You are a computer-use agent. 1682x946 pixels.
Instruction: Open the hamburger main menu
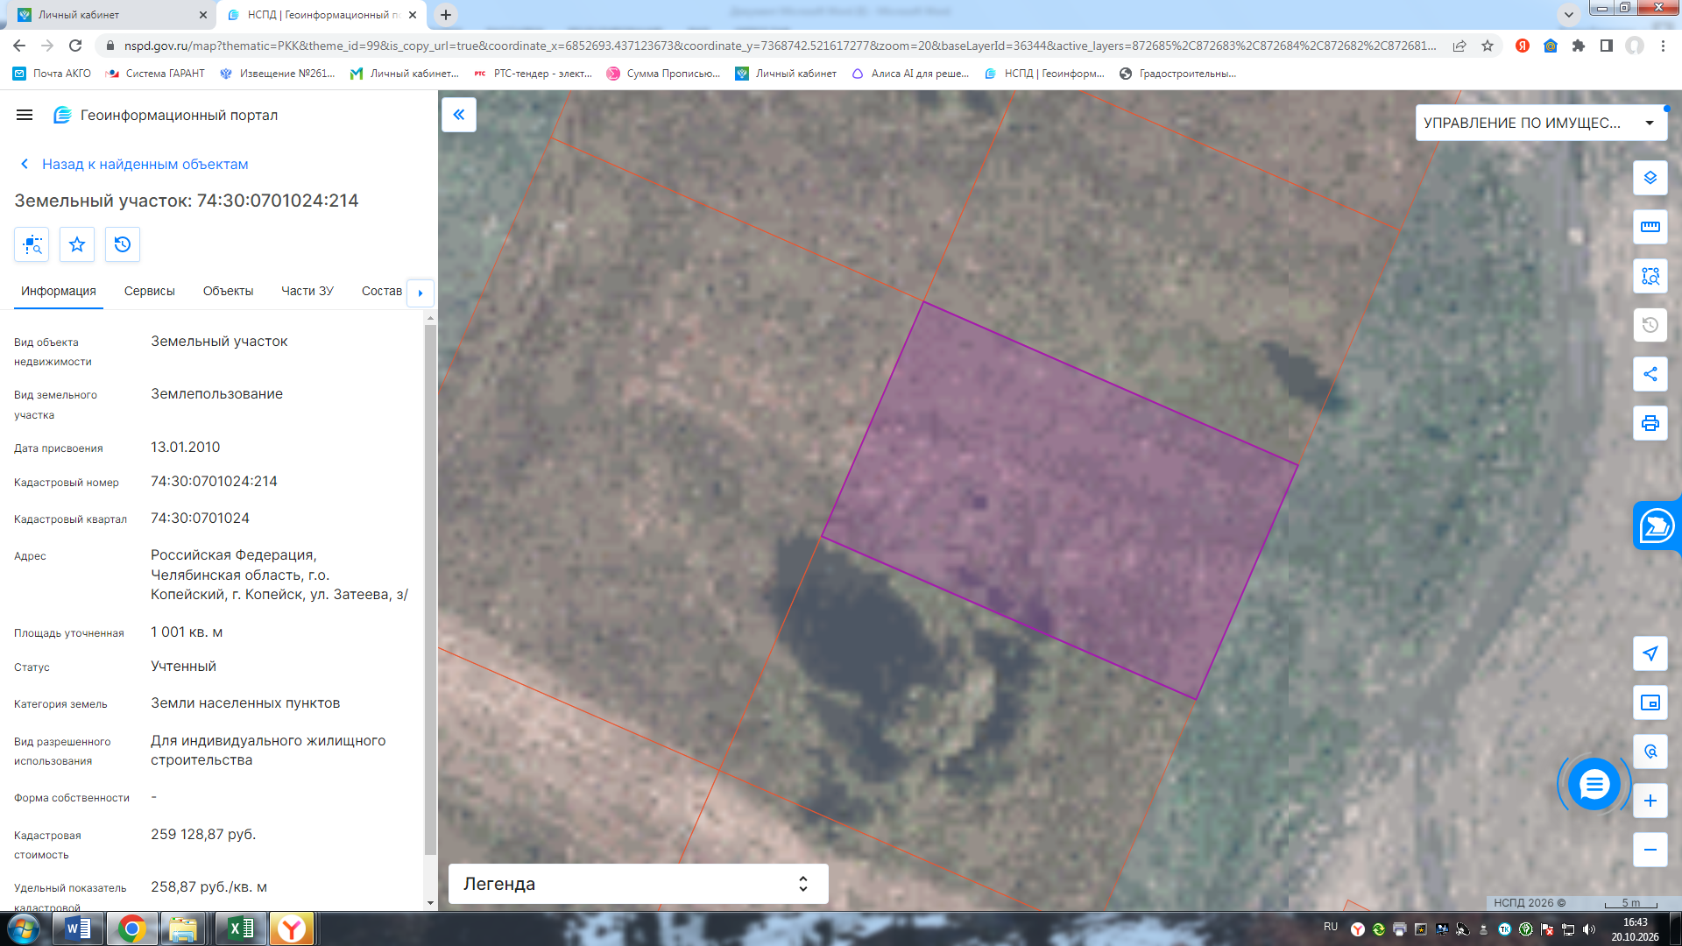pyautogui.click(x=25, y=115)
